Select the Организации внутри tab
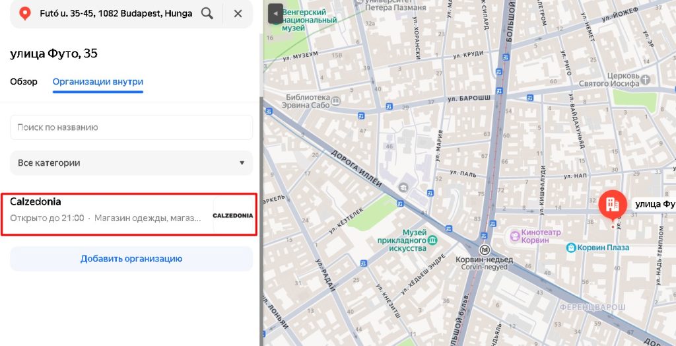676x346 pixels. pos(98,82)
